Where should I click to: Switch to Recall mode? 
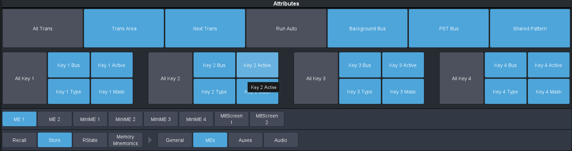pos(19,140)
